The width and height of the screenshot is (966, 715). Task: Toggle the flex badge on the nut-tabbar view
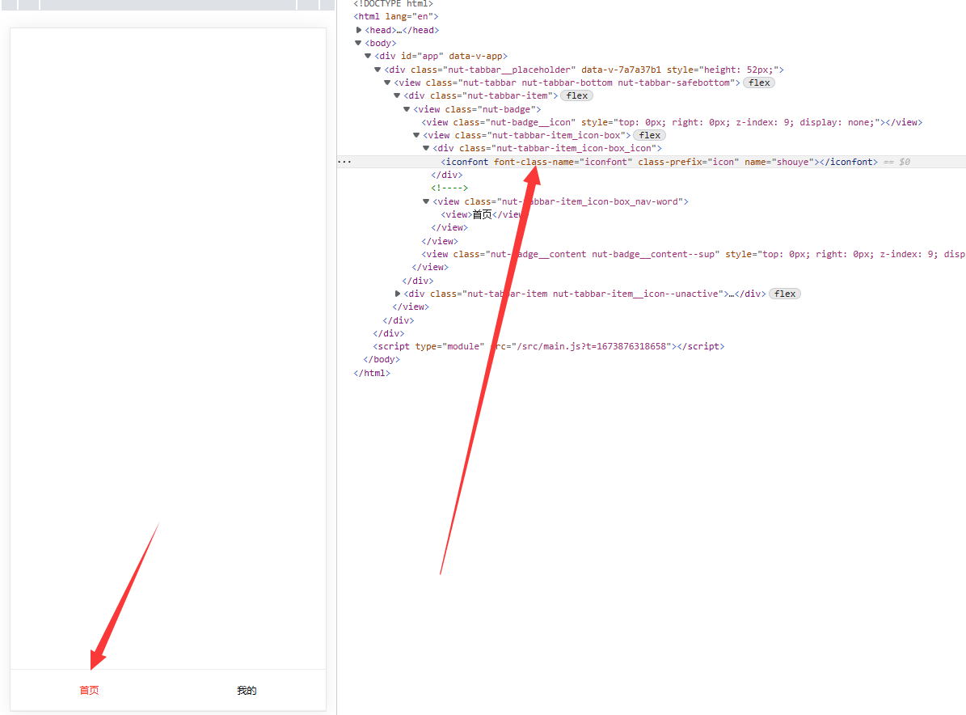(758, 82)
